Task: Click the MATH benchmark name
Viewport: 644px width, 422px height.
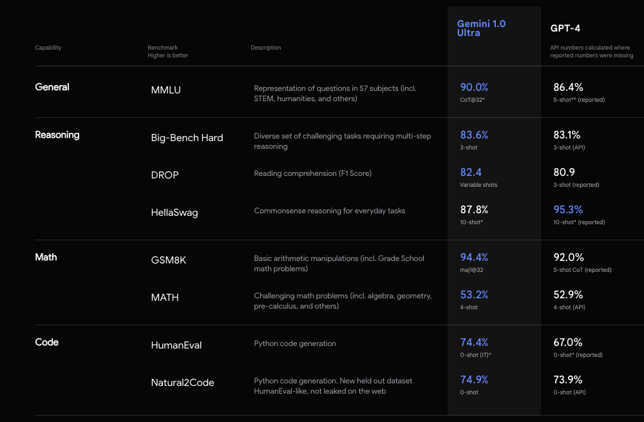Action: pyautogui.click(x=165, y=298)
